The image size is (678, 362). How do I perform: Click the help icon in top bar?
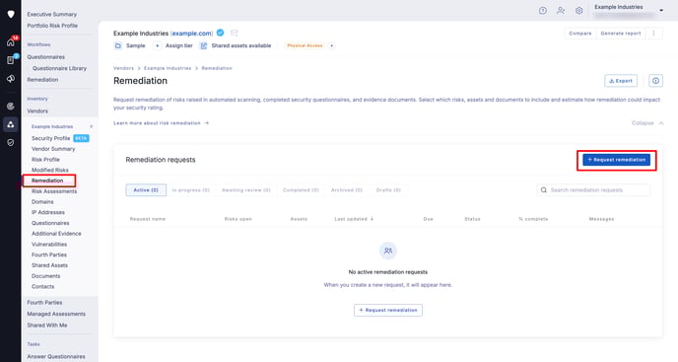(x=543, y=11)
